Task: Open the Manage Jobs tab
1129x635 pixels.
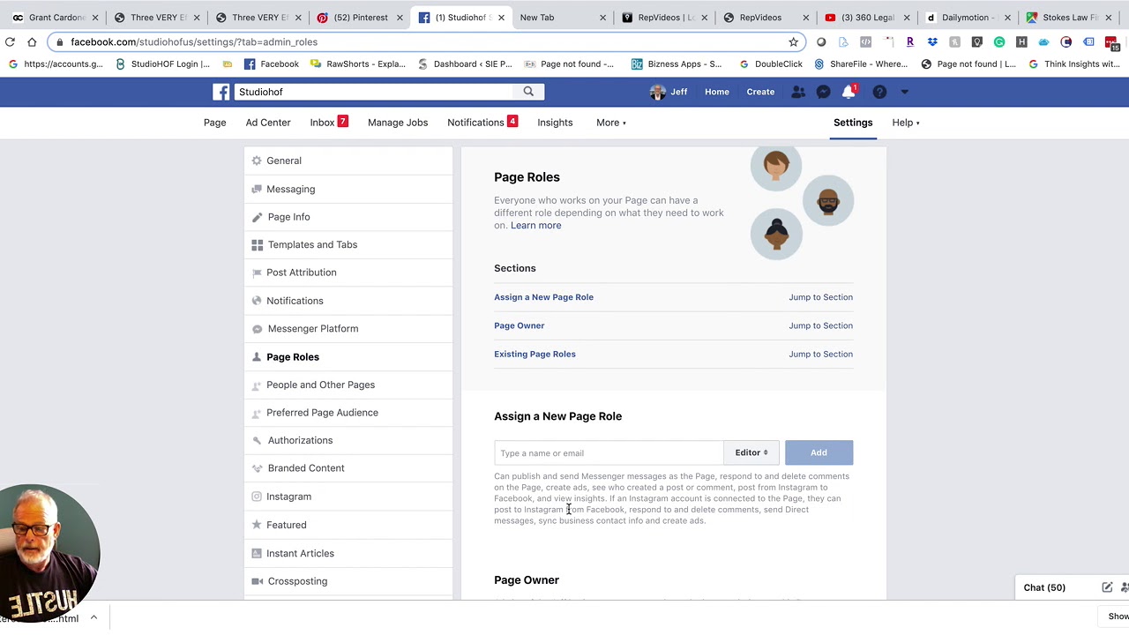Action: click(398, 123)
